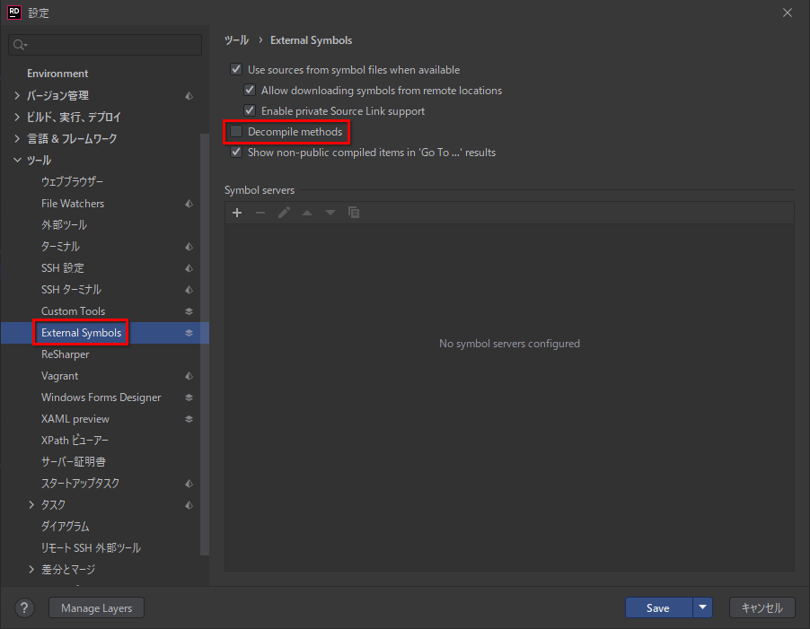Click the search magnifier icon in settings
Screen dimensions: 810x629
coord(20,45)
